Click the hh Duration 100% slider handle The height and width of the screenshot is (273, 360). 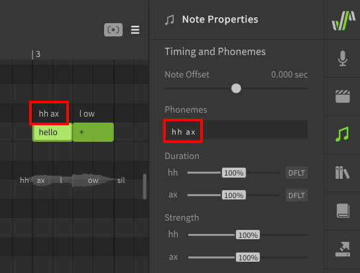[234, 172]
